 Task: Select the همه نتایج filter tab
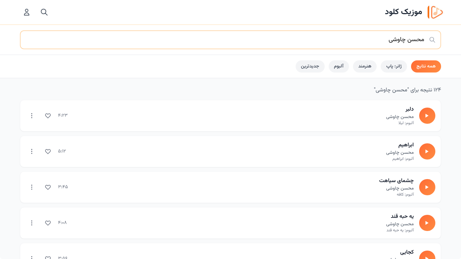coord(426,66)
